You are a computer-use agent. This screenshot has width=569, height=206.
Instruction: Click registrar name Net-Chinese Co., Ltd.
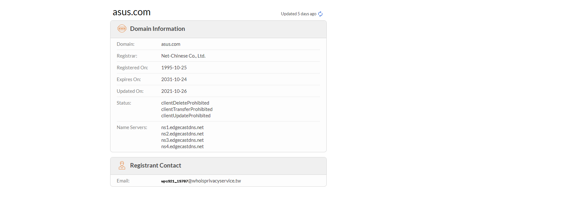click(x=183, y=56)
